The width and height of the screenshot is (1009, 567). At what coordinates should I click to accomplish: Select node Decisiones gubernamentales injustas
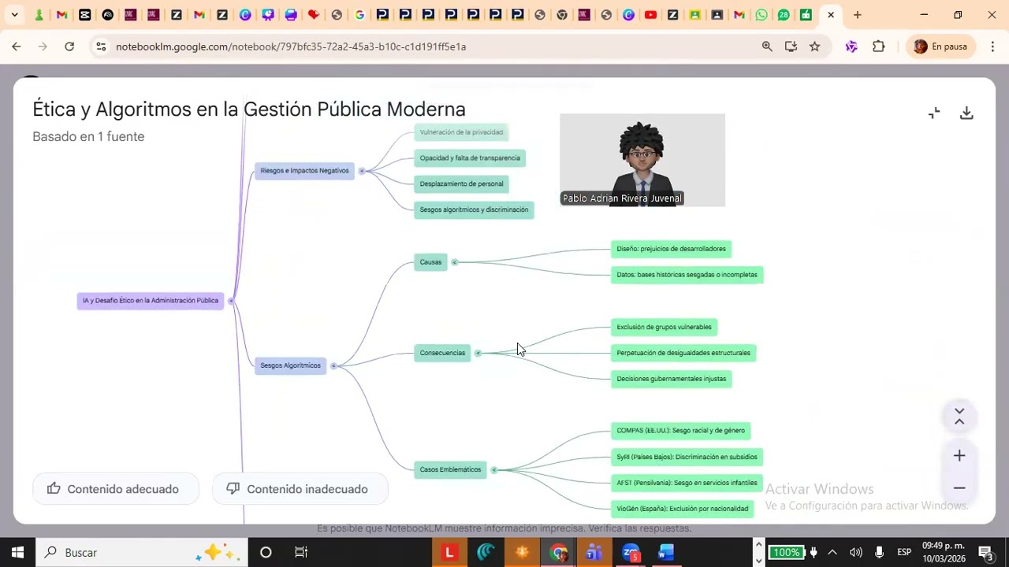pyautogui.click(x=671, y=379)
